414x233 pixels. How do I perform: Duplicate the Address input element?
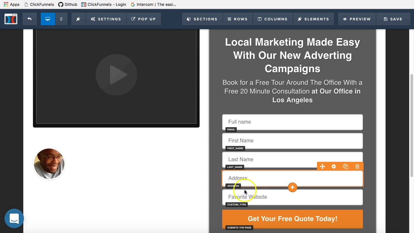pyautogui.click(x=345, y=167)
